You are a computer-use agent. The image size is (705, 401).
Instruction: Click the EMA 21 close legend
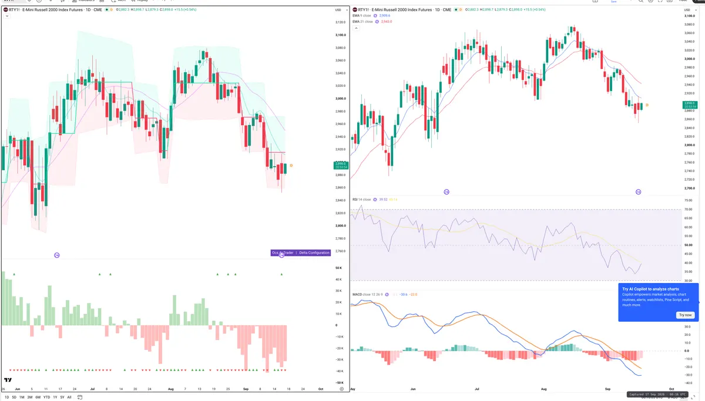[362, 22]
